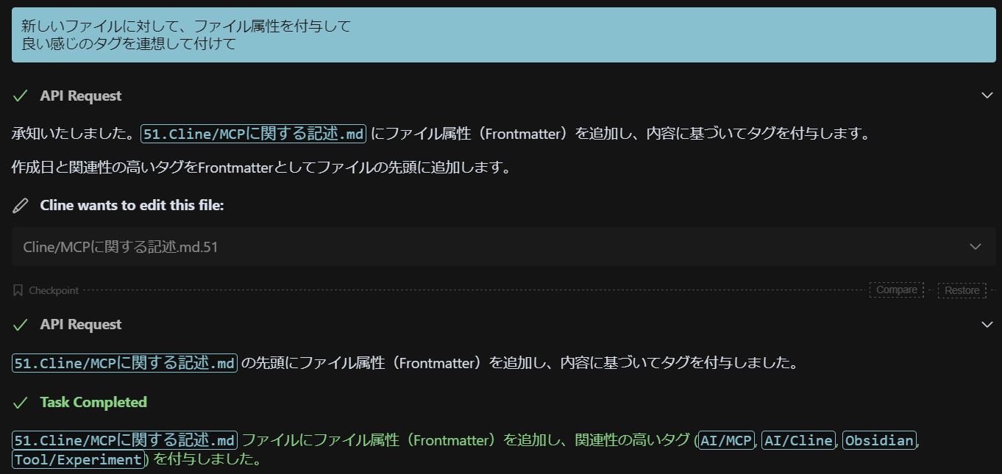Open file link 51.Cline/MCPに関する記述.md in Task Completed text

tap(124, 440)
